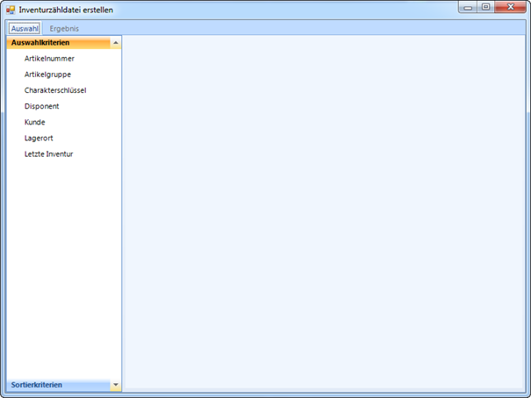This screenshot has width=531, height=398.
Task: Open the Sortierkriterien header
Action: coord(59,385)
